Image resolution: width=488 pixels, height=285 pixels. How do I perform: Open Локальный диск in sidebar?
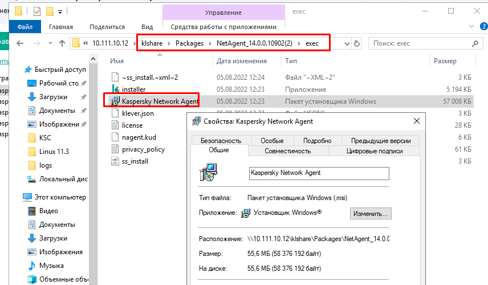pyautogui.click(x=63, y=179)
